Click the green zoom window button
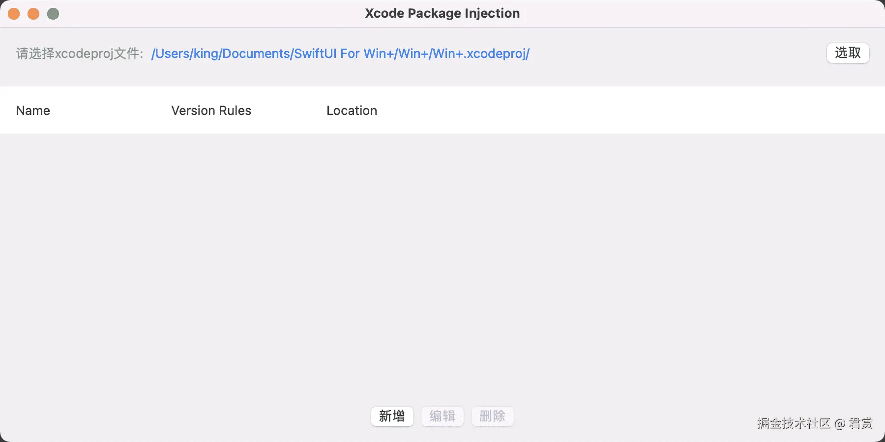This screenshot has height=442, width=885. click(53, 14)
